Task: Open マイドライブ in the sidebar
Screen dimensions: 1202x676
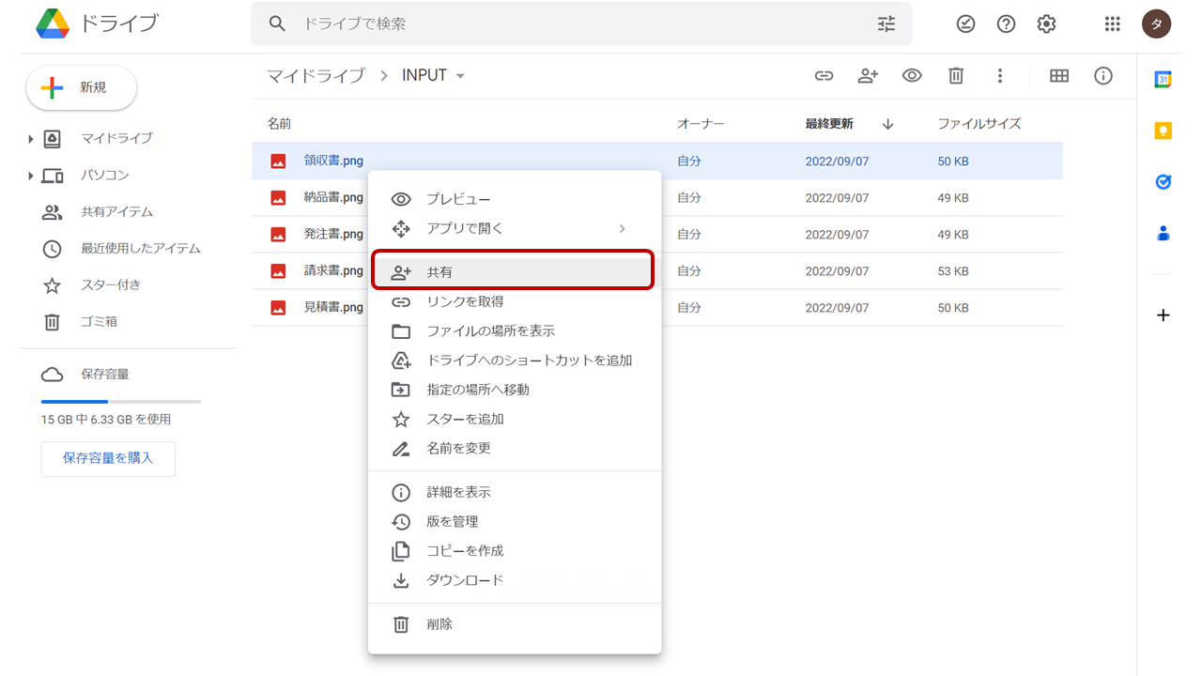Action: coord(116,138)
